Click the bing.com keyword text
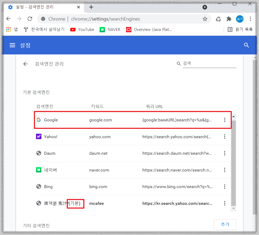 point(98,187)
